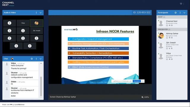The image size is (190, 107).
Task: Click the screen icon under Channel Next
Action: pyautogui.click(x=167, y=25)
